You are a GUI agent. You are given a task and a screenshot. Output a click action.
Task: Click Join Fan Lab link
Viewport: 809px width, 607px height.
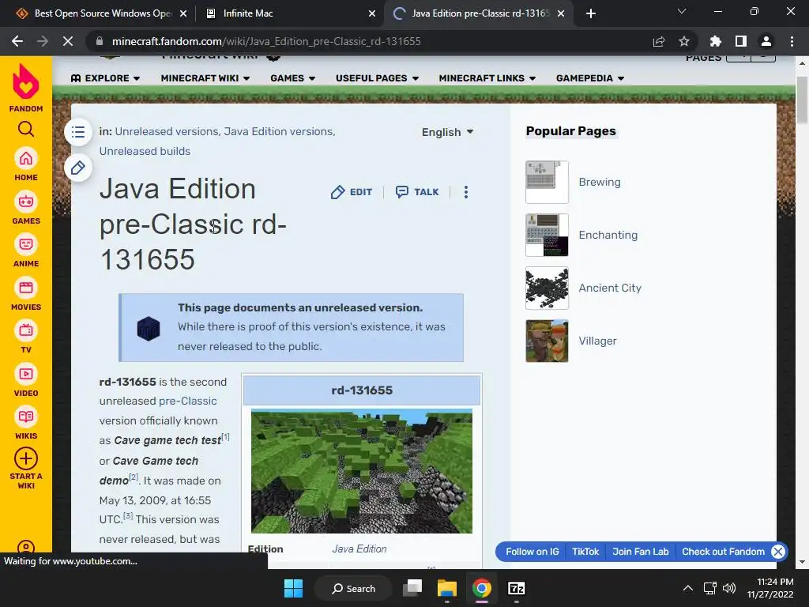click(640, 552)
